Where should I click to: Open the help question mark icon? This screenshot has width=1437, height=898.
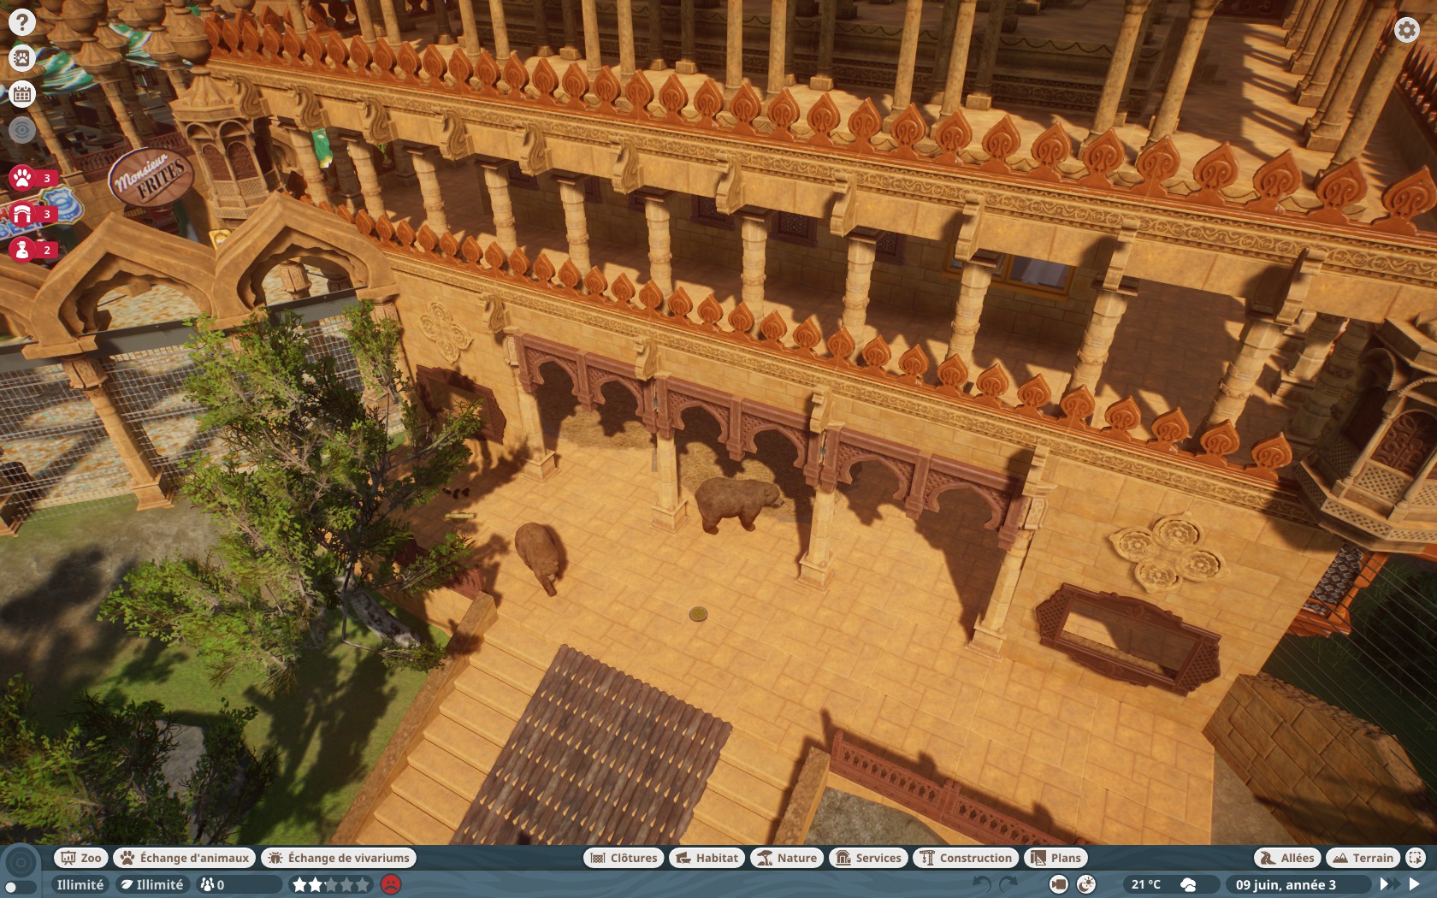coord(21,22)
